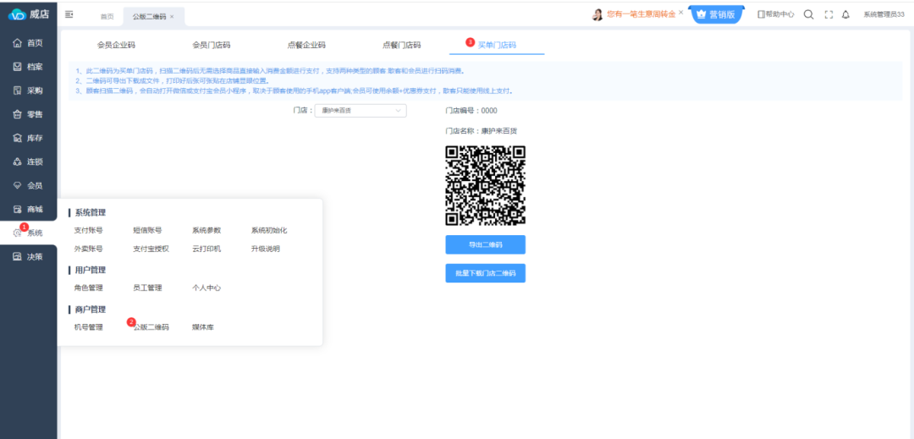Open 帮助中心 link
Image resolution: width=914 pixels, height=439 pixels.
click(x=775, y=14)
